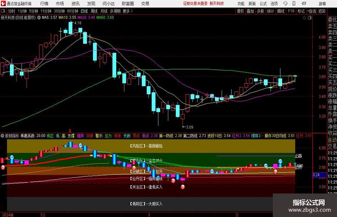
Task: Click the diamond icon above price axis
Action: point(304,17)
